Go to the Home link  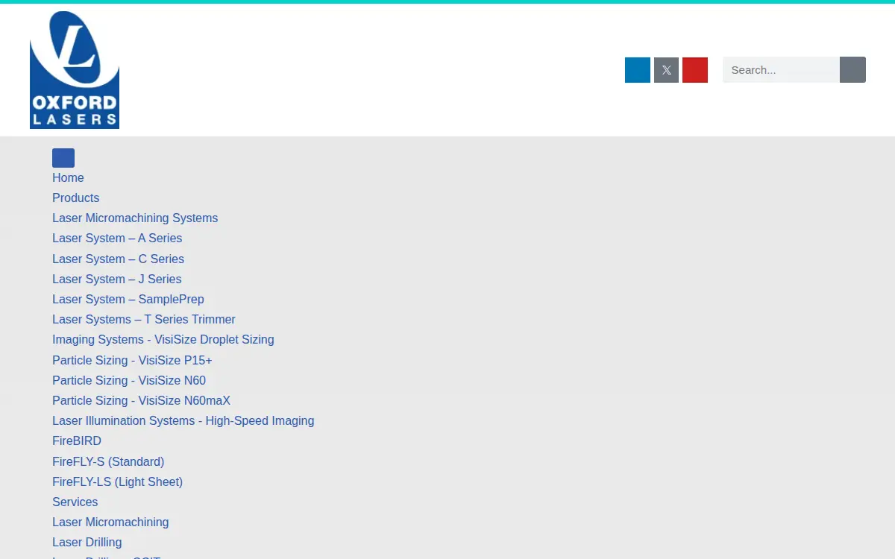point(68,177)
